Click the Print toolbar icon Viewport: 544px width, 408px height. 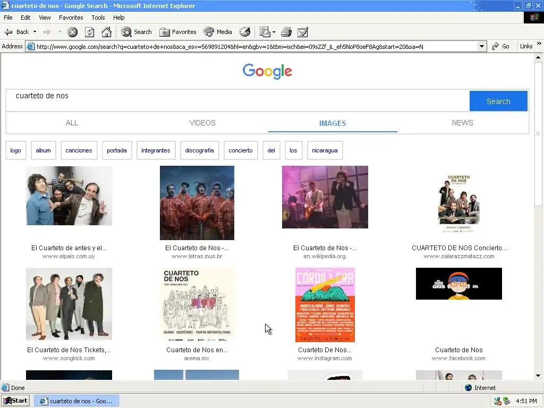[286, 32]
